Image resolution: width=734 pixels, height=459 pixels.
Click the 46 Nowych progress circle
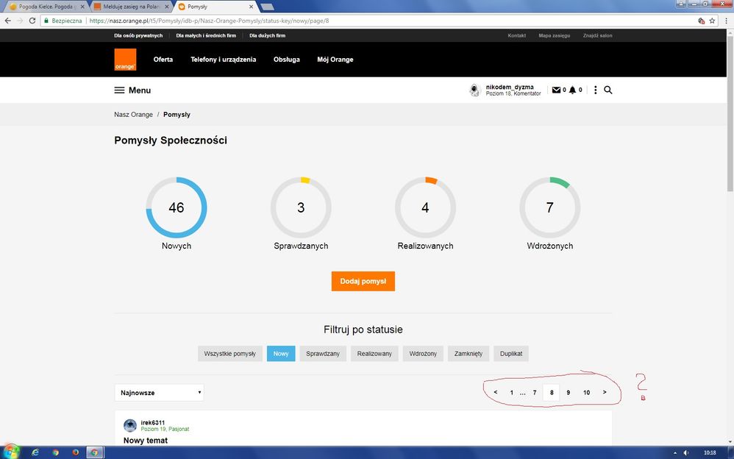(177, 208)
